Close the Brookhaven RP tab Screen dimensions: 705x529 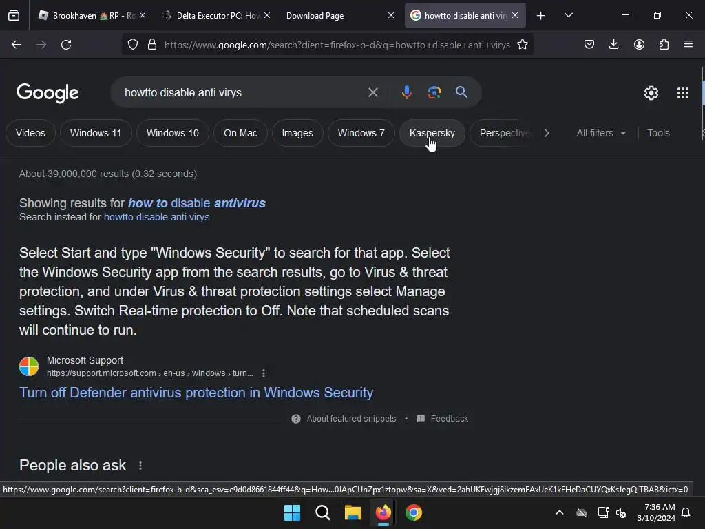[x=143, y=15]
